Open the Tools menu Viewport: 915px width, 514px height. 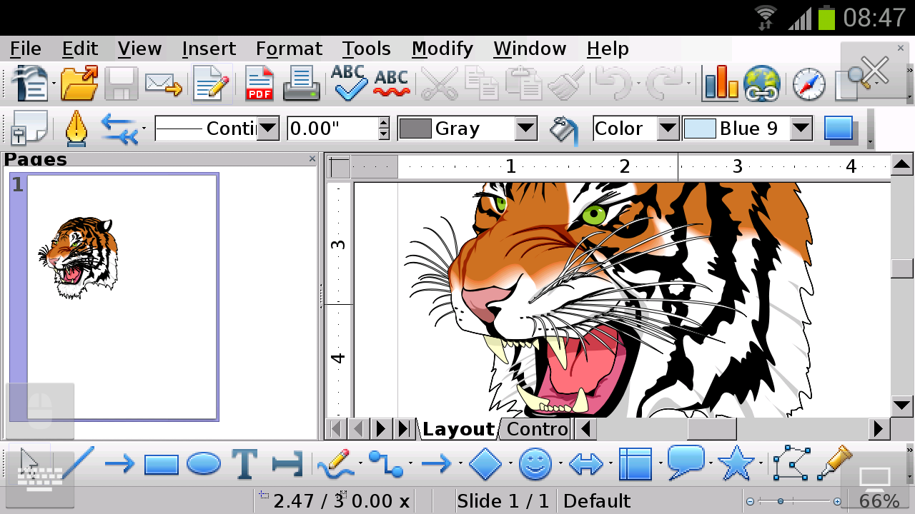tap(366, 49)
